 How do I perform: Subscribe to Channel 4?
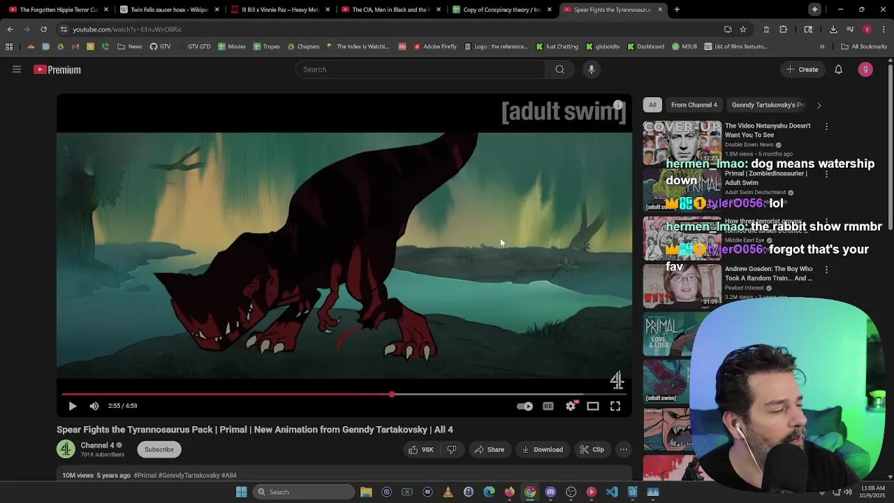pyautogui.click(x=159, y=449)
